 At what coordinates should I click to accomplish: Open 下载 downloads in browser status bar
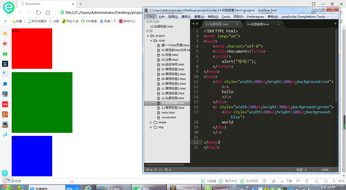286,181
